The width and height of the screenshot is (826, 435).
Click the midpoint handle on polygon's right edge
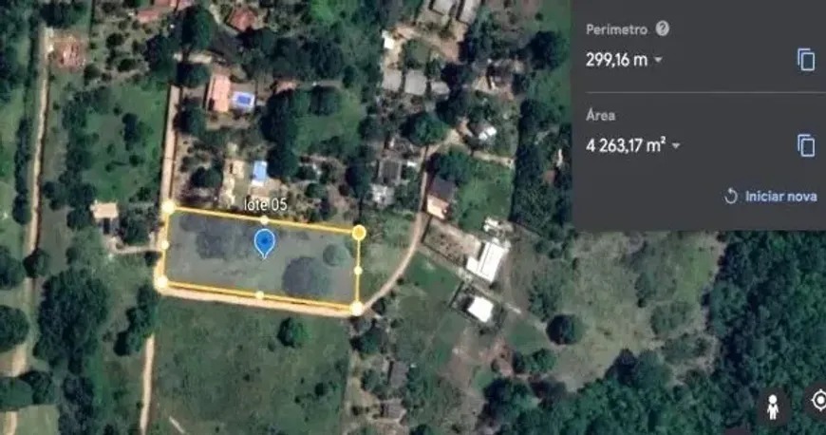tap(358, 271)
